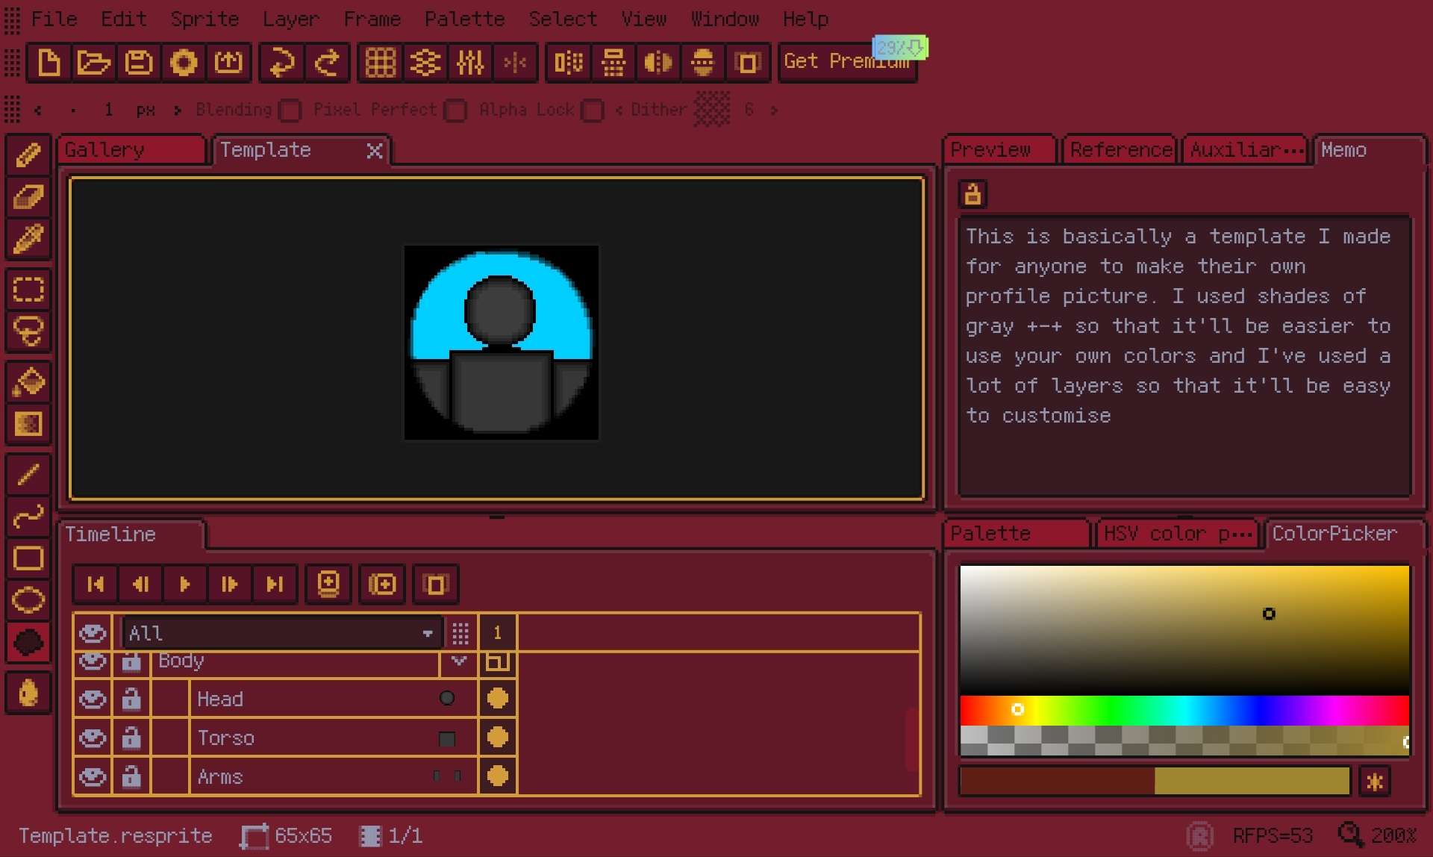Image resolution: width=1433 pixels, height=857 pixels.
Task: Click the Save file icon
Action: (x=139, y=63)
